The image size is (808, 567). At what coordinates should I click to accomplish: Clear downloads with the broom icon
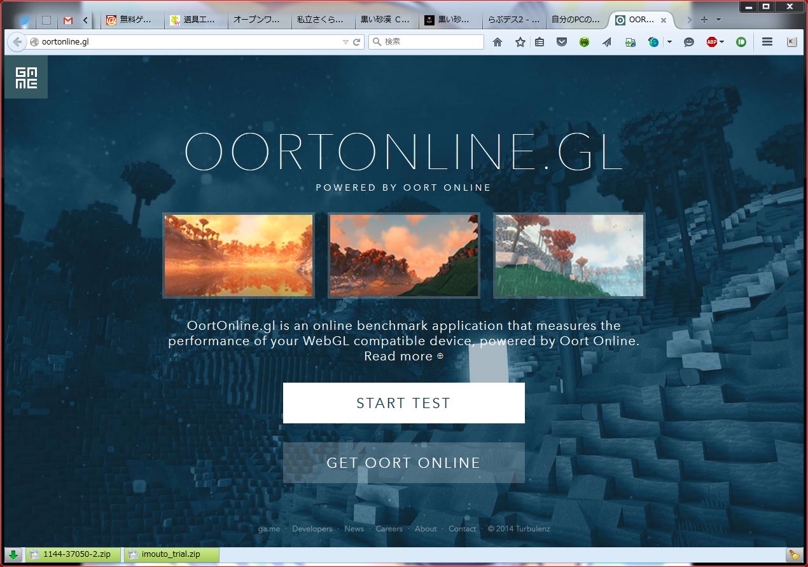coord(793,554)
